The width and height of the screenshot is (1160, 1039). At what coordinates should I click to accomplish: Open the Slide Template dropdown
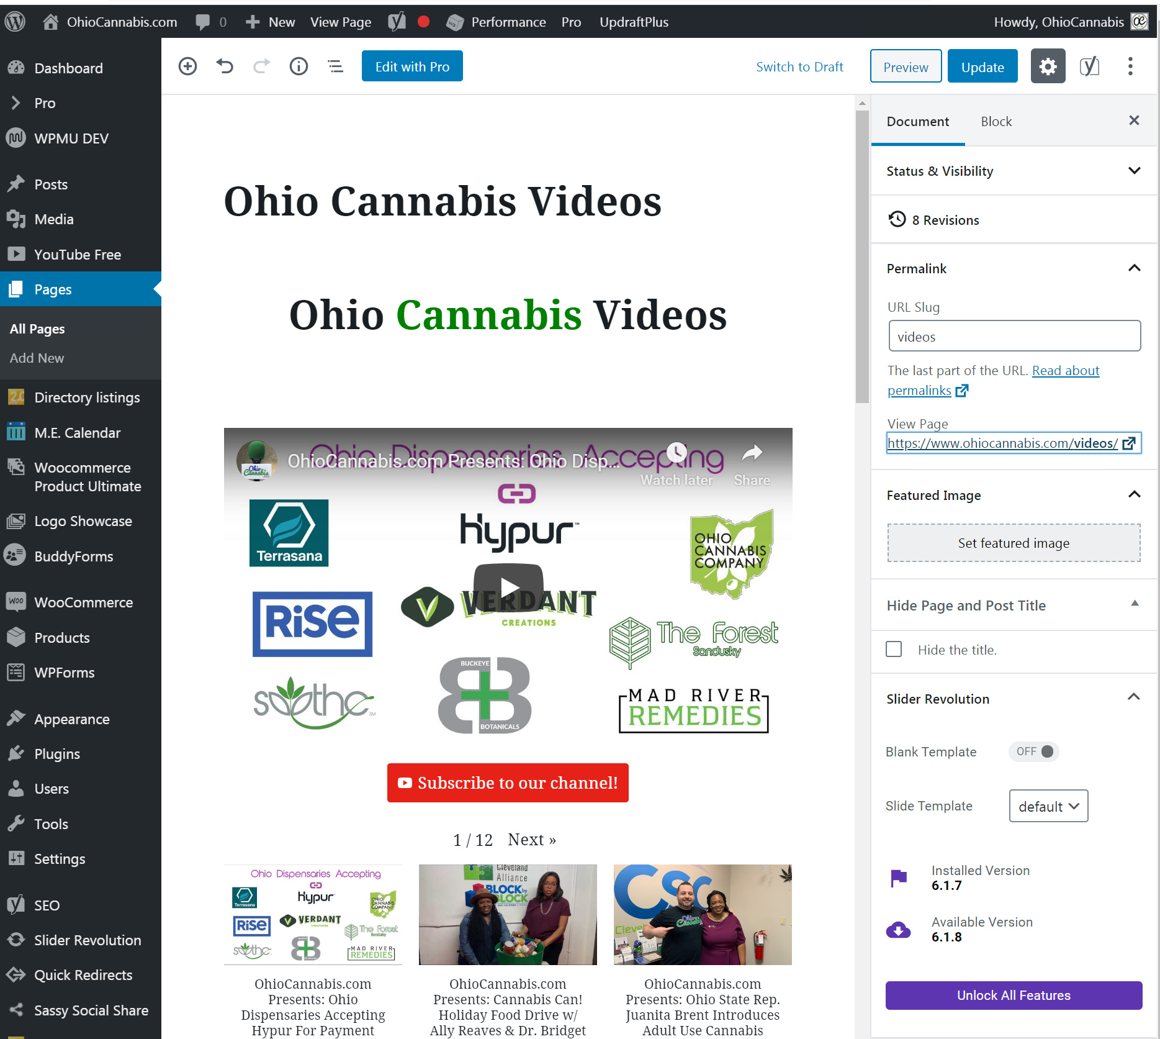pyautogui.click(x=1048, y=806)
